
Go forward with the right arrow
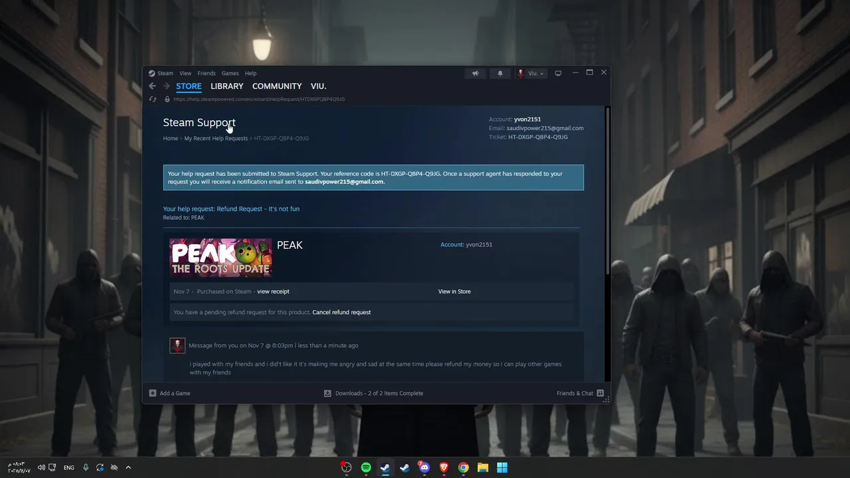(167, 86)
